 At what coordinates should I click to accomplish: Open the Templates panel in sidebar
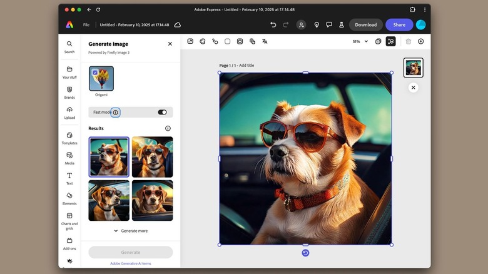coord(69,138)
